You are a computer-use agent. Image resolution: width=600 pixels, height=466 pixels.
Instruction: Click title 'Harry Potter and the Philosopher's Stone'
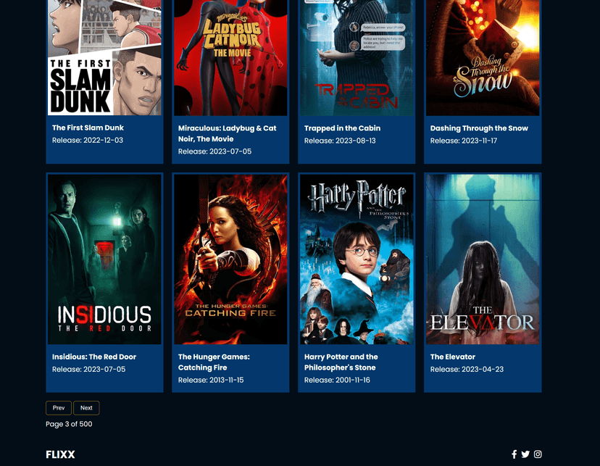[341, 362]
